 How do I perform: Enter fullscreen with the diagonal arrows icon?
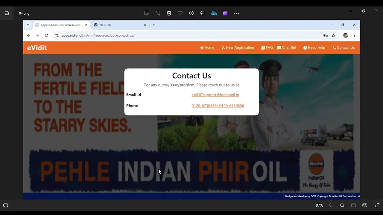377,205
